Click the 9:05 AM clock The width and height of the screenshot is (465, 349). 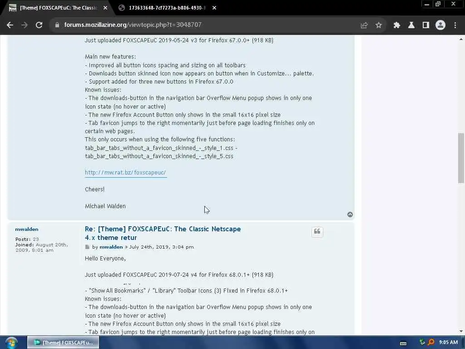click(448, 342)
